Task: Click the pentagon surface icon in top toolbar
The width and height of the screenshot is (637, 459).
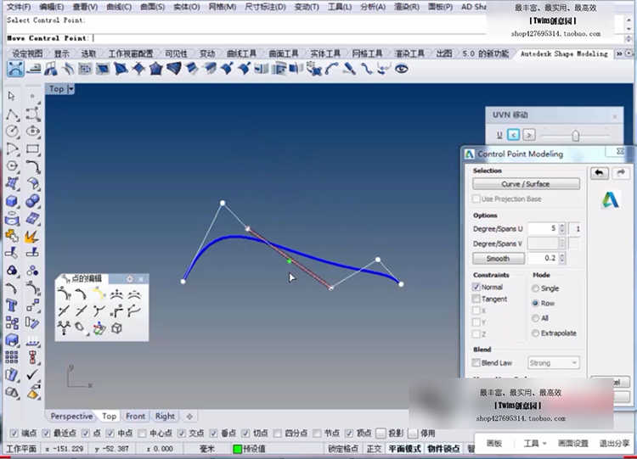Action: [x=156, y=69]
